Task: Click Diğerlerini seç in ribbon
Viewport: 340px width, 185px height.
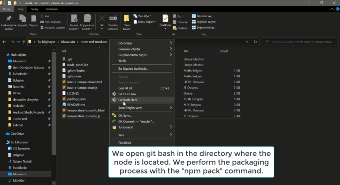Action: click(x=204, y=28)
